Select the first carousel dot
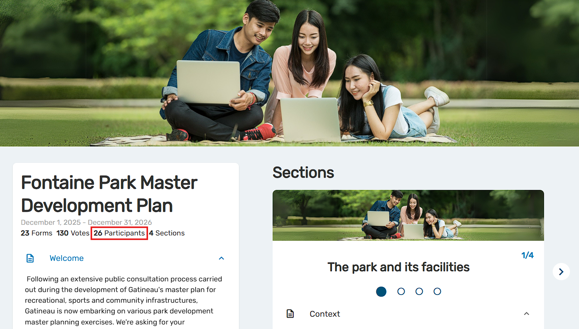579x329 pixels. click(x=381, y=291)
